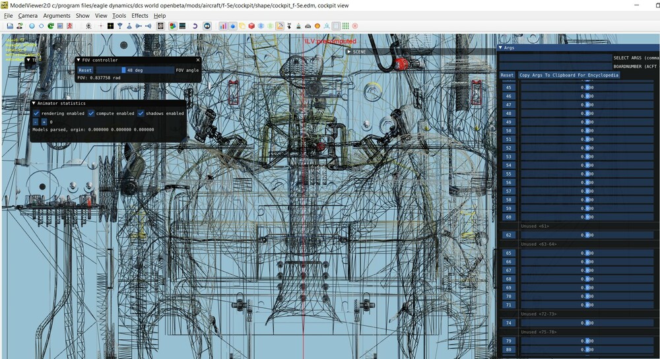
Task: Click the red cube toolbar icon
Action: pyautogui.click(x=251, y=26)
